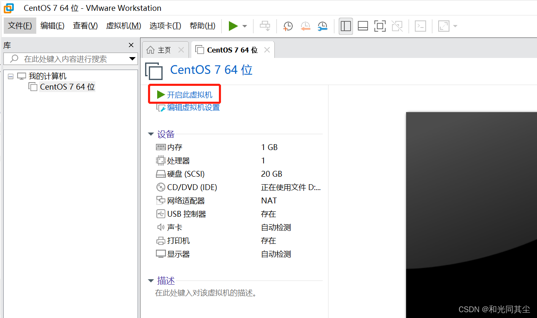Click the 声卡 value 自动检测
The width and height of the screenshot is (537, 318).
pyautogui.click(x=276, y=227)
